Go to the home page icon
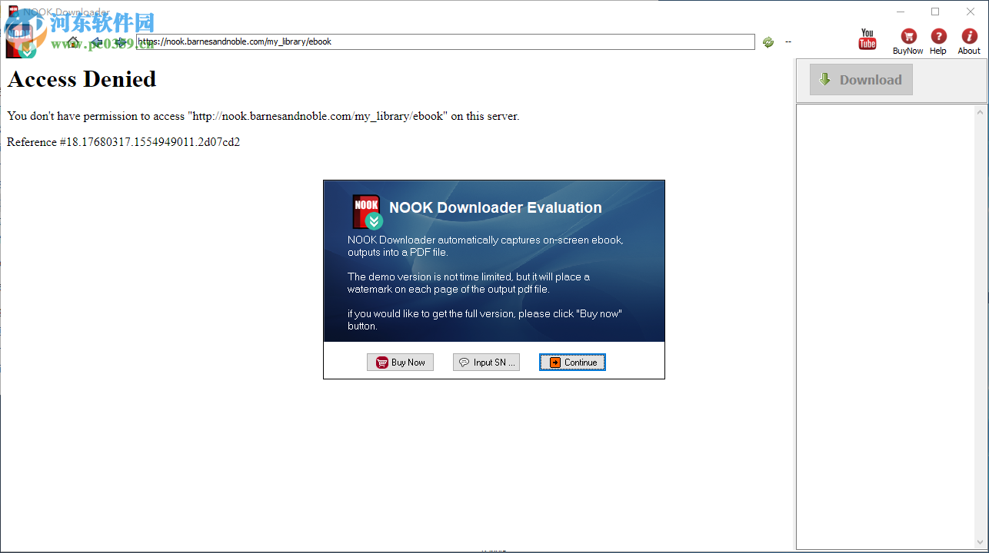The width and height of the screenshot is (989, 553). pos(73,41)
